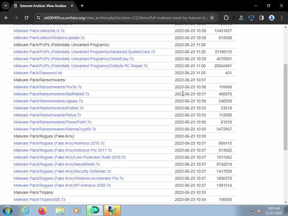Open the side panel icon
The height and width of the screenshot is (216, 288).
coord(262,18)
